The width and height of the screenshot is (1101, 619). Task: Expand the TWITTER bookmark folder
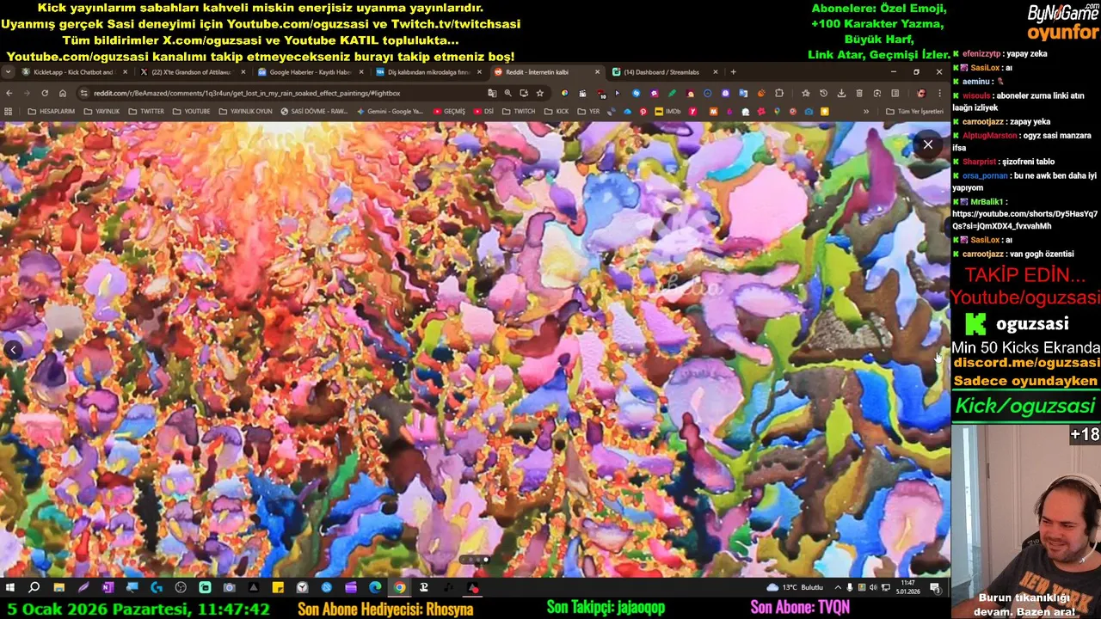(x=146, y=112)
